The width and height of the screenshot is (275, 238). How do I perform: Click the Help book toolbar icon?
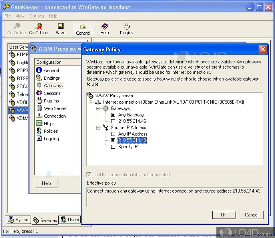[x=105, y=26]
